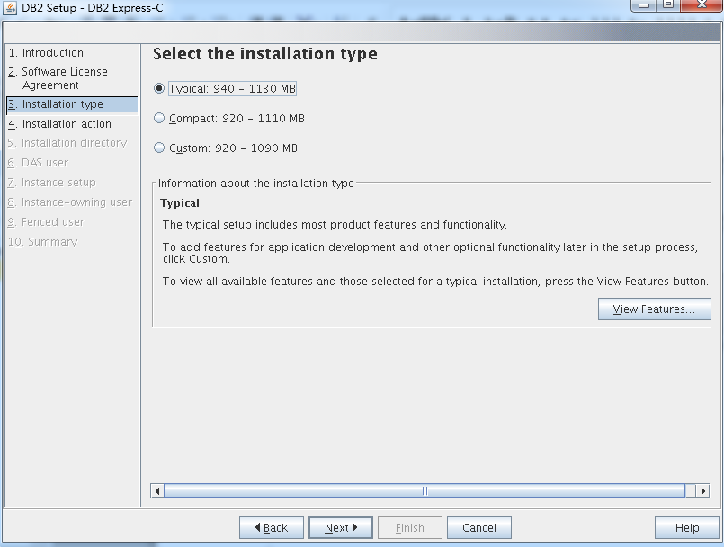
Task: Click the paragraph mentioning 'click Custom'
Action: click(x=430, y=253)
